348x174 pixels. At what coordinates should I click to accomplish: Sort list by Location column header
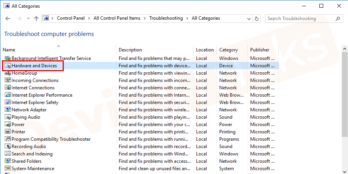(x=205, y=50)
